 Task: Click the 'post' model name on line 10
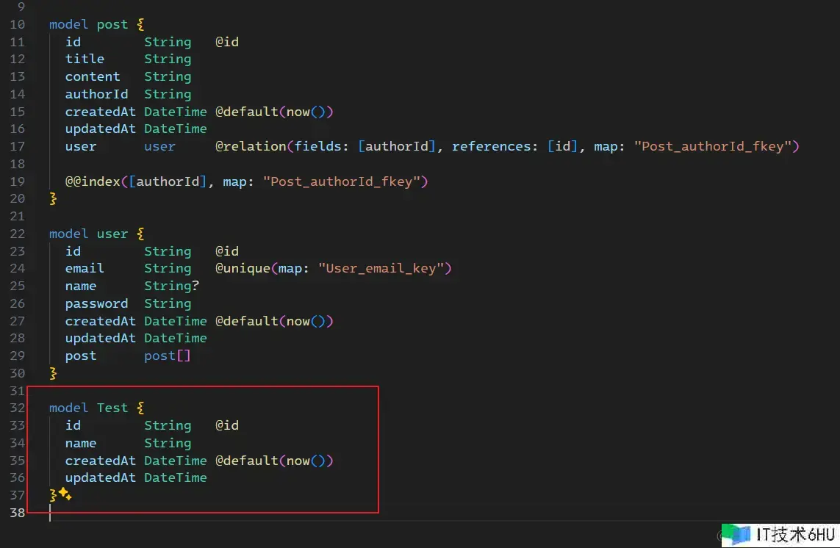coord(112,25)
